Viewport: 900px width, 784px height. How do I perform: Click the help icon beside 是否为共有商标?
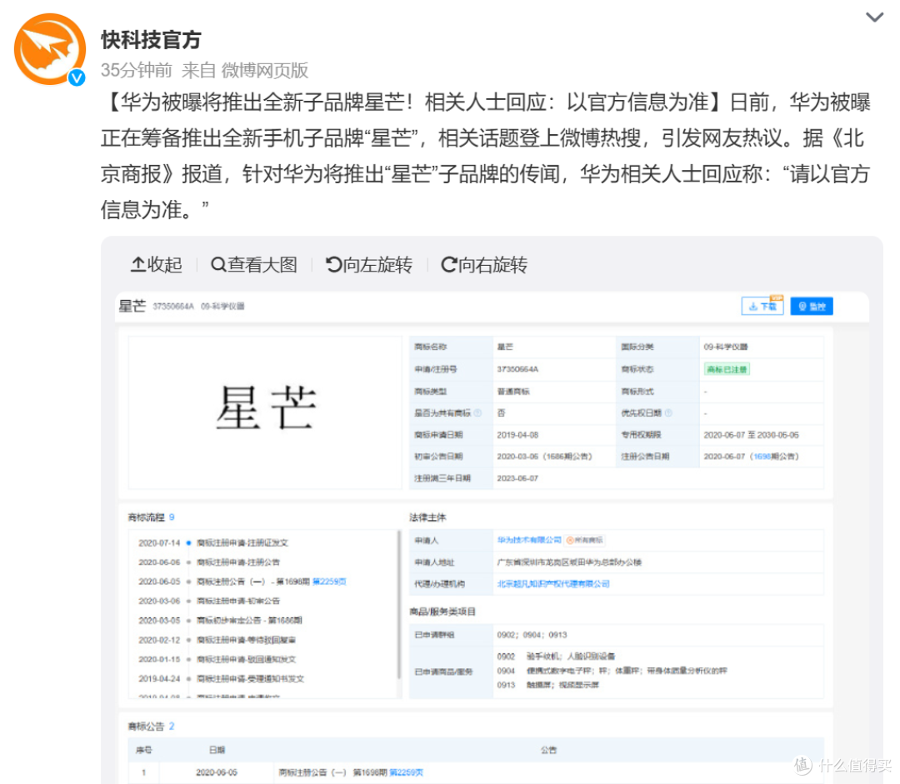pos(477,412)
